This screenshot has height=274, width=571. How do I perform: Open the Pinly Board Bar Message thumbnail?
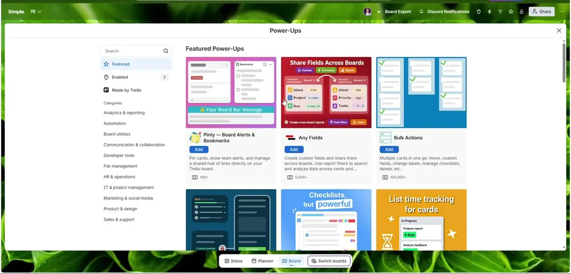click(231, 93)
